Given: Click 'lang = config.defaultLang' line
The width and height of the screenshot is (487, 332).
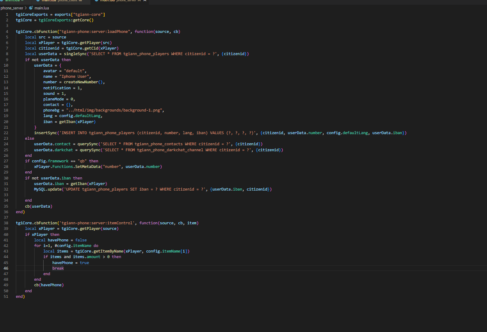Looking at the screenshot, I should click(73, 116).
